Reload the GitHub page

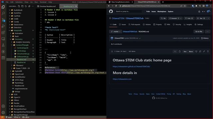tap(116, 6)
